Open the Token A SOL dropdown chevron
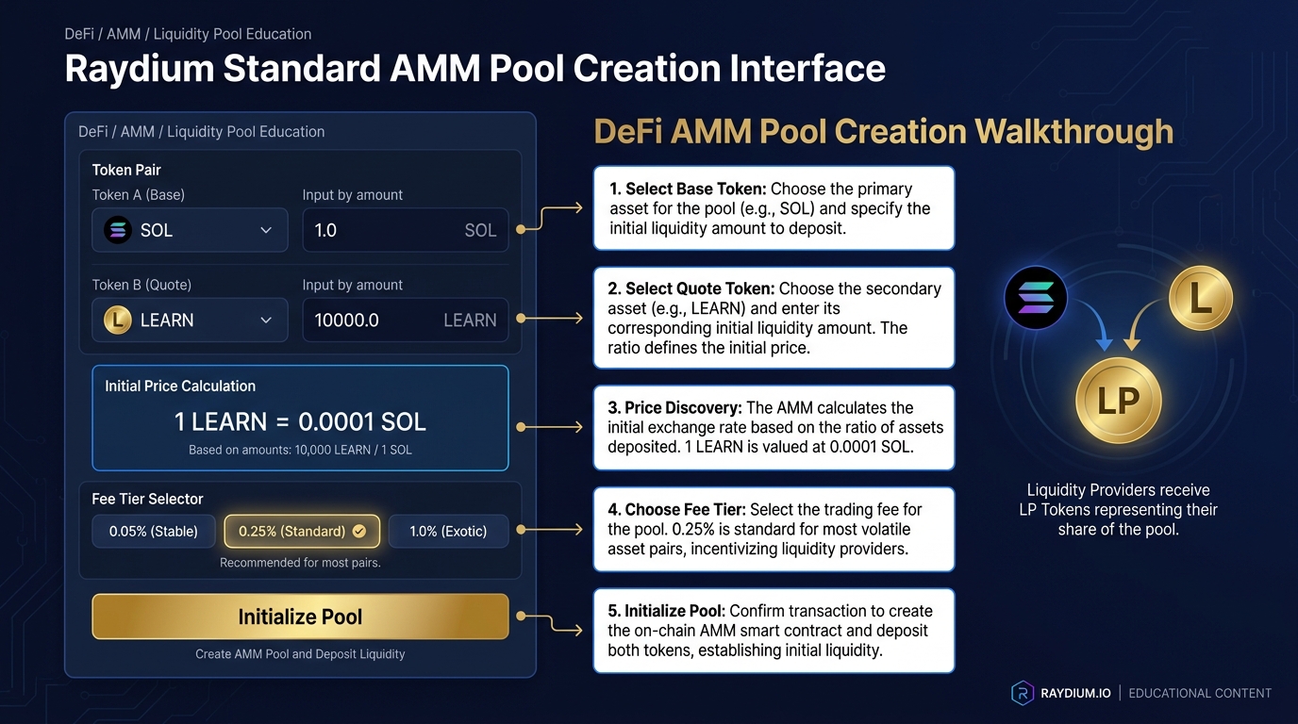The height and width of the screenshot is (724, 1298). pyautogui.click(x=266, y=230)
